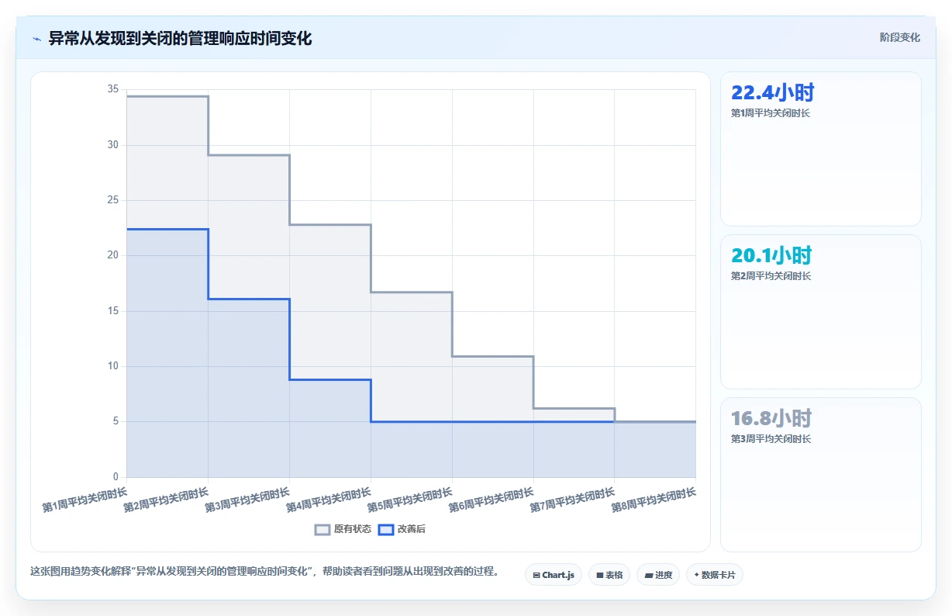Select the 数据卡片 pill text
This screenshot has width=952, height=616.
pos(719,575)
